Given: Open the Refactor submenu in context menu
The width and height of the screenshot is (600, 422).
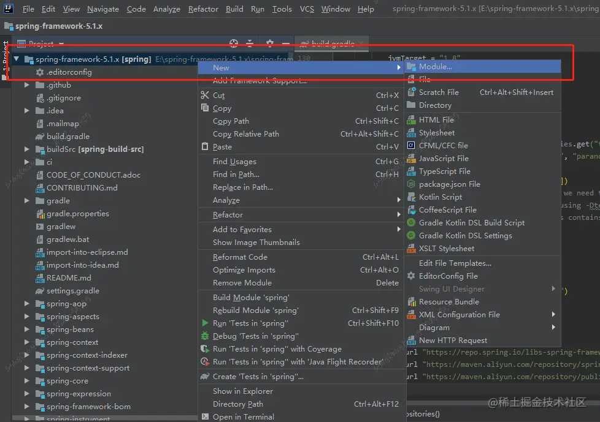Looking at the screenshot, I should point(301,214).
